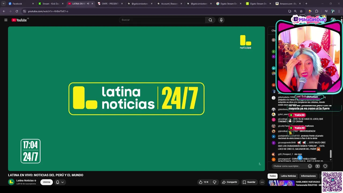Switch to the Stream - Kick Dashboard tab

pos(51,4)
